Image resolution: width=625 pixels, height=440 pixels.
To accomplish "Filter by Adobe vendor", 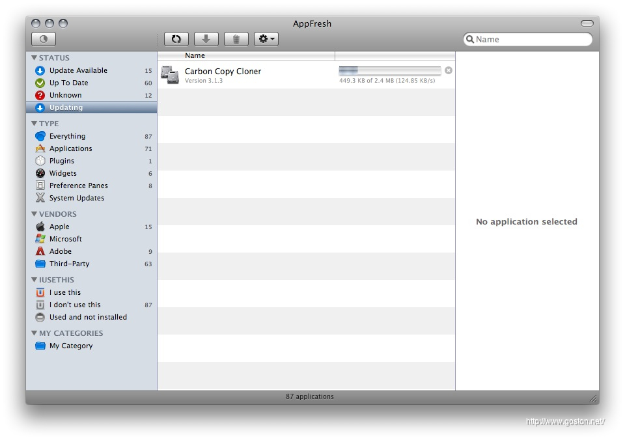I will click(x=60, y=251).
